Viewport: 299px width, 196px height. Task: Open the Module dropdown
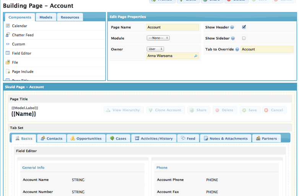point(158,38)
